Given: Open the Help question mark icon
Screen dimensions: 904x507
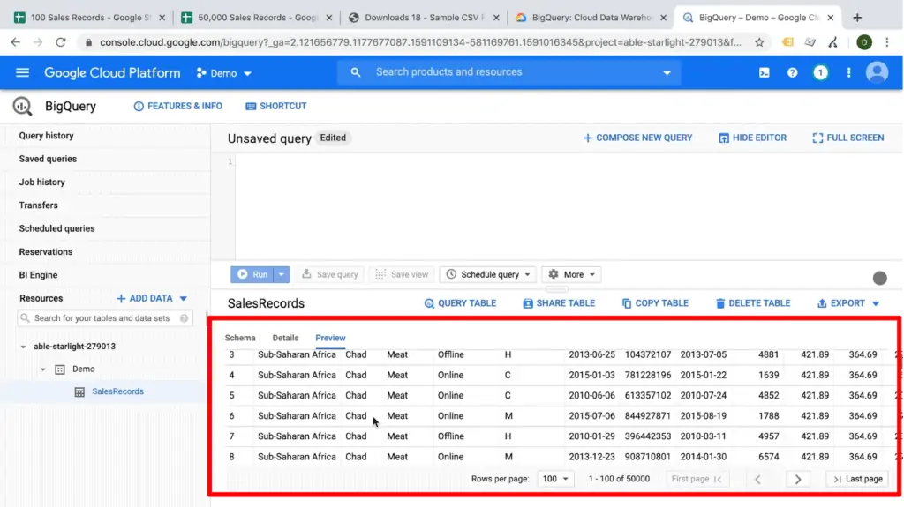Looking at the screenshot, I should 792,72.
